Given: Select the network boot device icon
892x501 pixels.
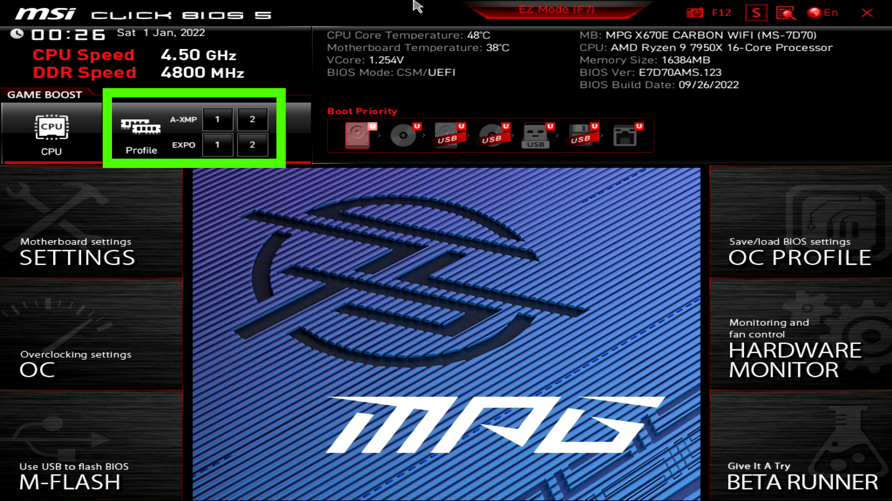Looking at the screenshot, I should 625,135.
